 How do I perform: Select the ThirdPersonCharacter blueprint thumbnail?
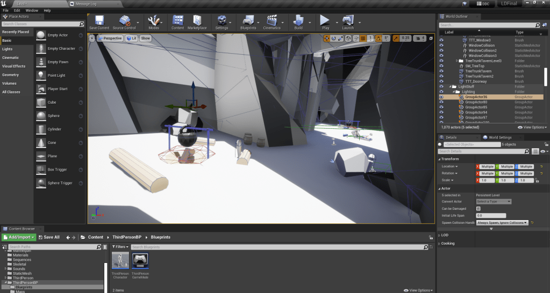[x=120, y=261]
